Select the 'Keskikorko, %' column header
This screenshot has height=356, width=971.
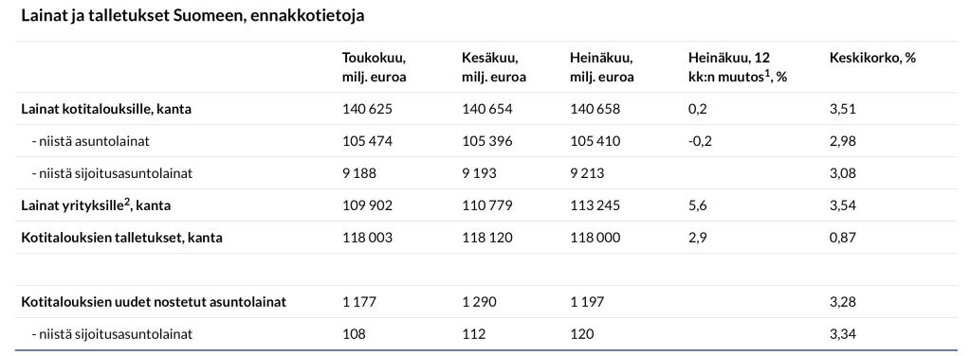point(872,58)
